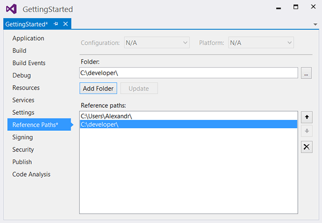Browse for folder with ellipsis button
322x223 pixels.
[x=306, y=73]
